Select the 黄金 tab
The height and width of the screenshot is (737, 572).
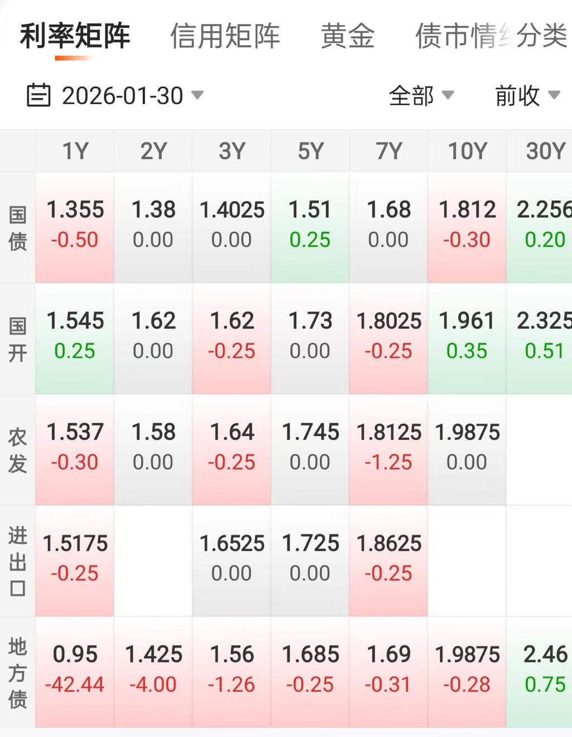tap(347, 36)
